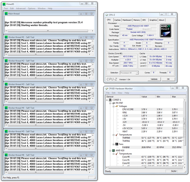Image resolution: width=190 pixels, height=182 pixels.
Task: Click the AMD Phenom II processor logo
Action: point(165,30)
